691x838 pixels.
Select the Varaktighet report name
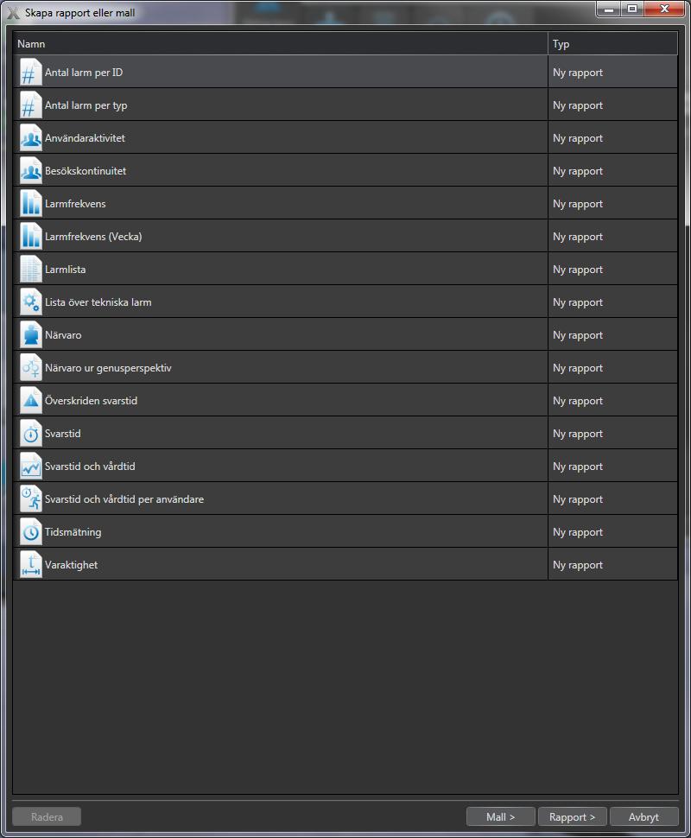(x=71, y=565)
